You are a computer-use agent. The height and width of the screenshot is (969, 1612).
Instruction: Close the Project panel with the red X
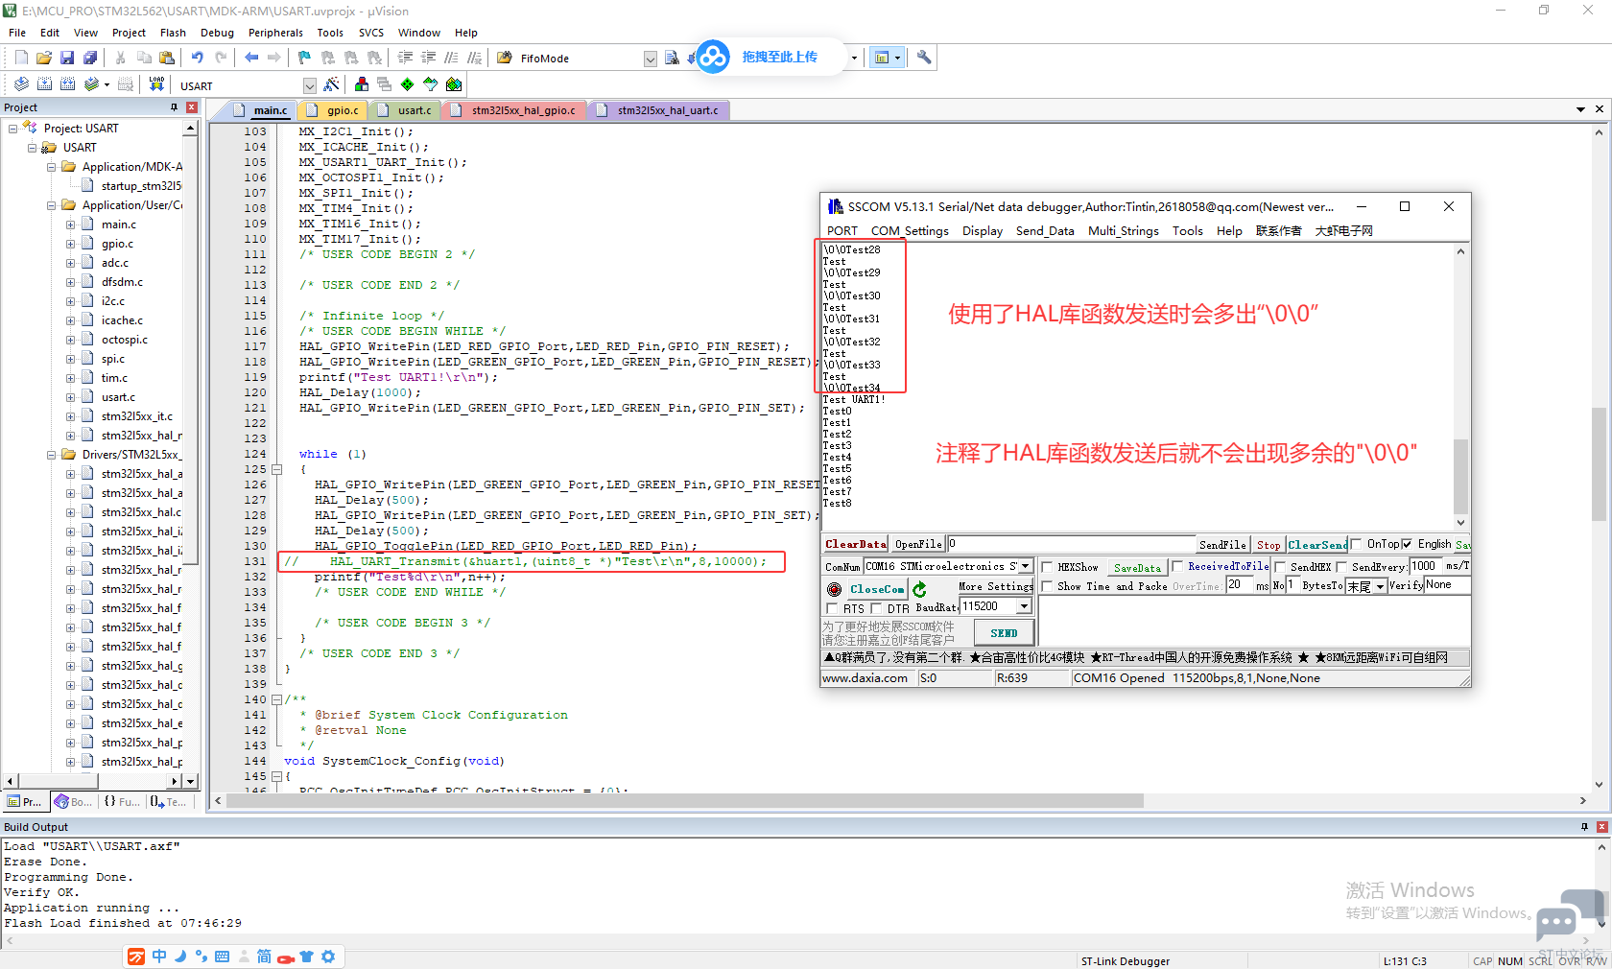191,107
